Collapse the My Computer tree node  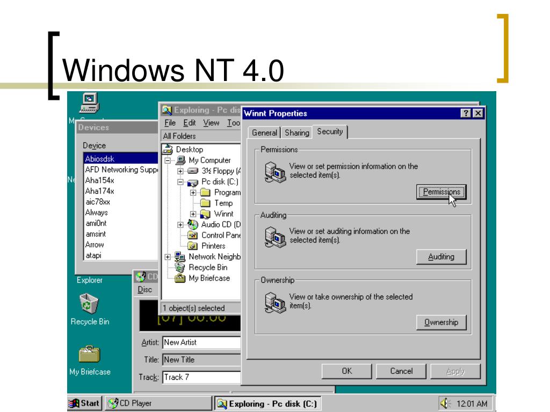[168, 160]
